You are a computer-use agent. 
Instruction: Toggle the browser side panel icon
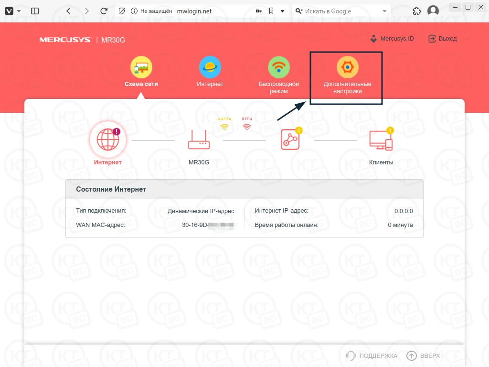pos(35,11)
